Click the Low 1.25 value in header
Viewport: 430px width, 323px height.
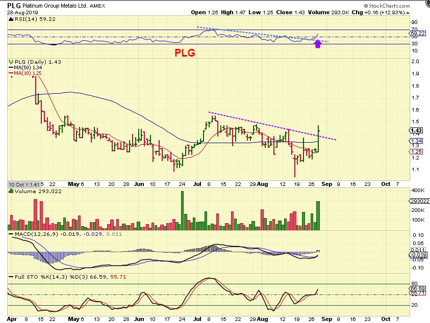coord(261,12)
